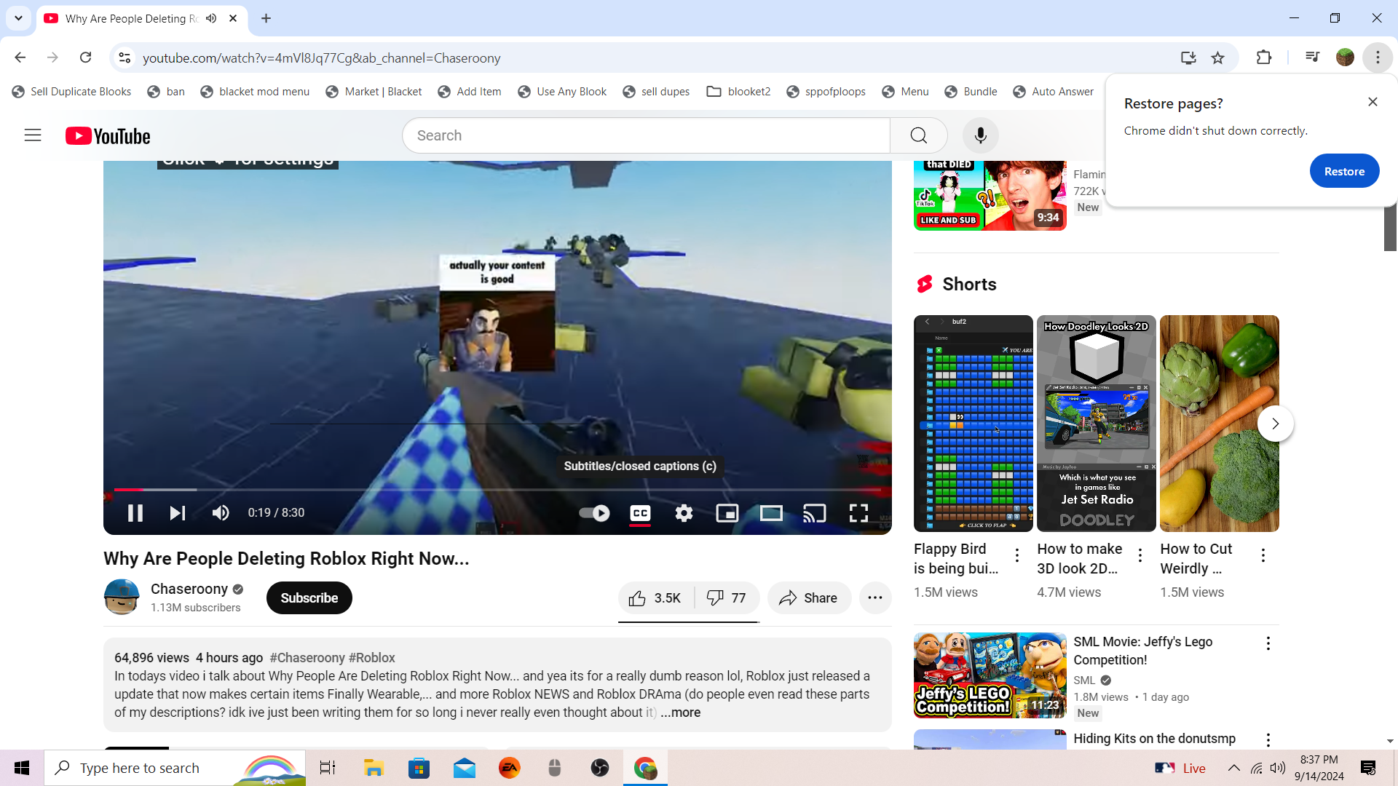Screen dimensions: 1398x786
Task: Cast video to TV
Action: click(814, 513)
